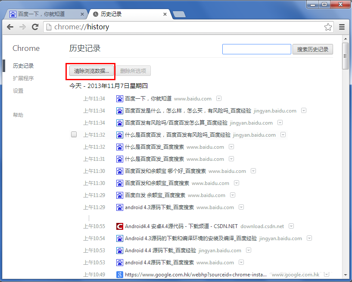Click the scrollbar up arrow
Viewport: 352px width, 282px height.
tap(345, 39)
